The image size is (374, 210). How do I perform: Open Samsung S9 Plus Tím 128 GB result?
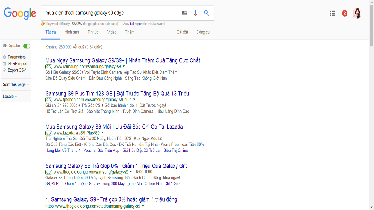(117, 94)
